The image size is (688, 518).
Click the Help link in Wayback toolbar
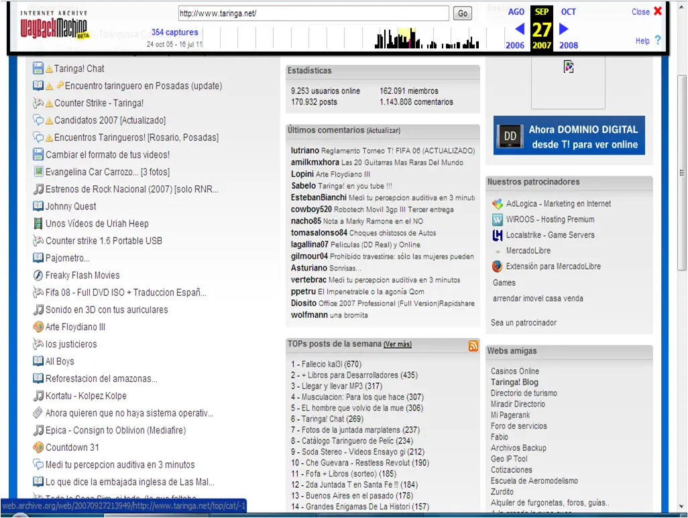[x=642, y=41]
